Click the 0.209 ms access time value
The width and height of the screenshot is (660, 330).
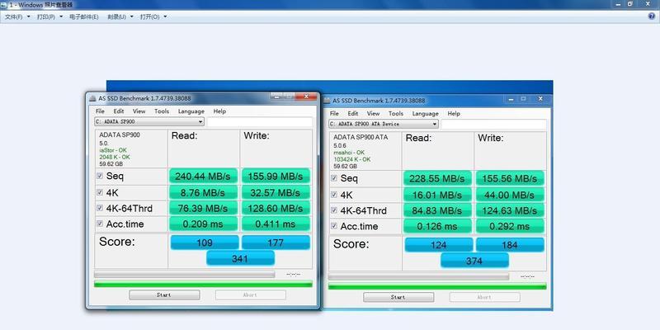pyautogui.click(x=203, y=224)
